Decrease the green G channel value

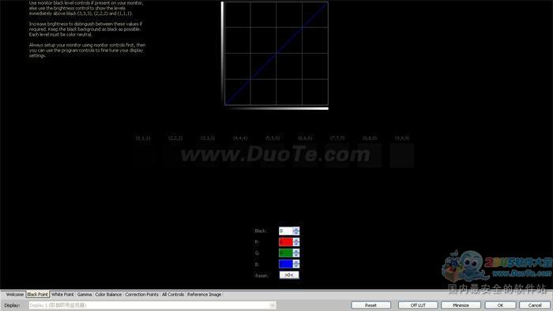pyautogui.click(x=296, y=255)
